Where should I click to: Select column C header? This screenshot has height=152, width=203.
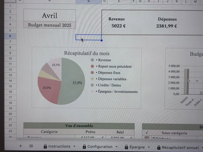[89, 2]
